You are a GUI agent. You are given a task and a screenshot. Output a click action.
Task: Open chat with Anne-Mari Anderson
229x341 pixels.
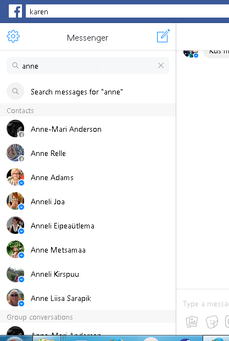[88, 128]
